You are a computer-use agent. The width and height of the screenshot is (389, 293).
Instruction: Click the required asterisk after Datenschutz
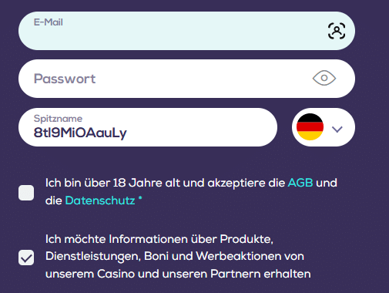tap(140, 198)
